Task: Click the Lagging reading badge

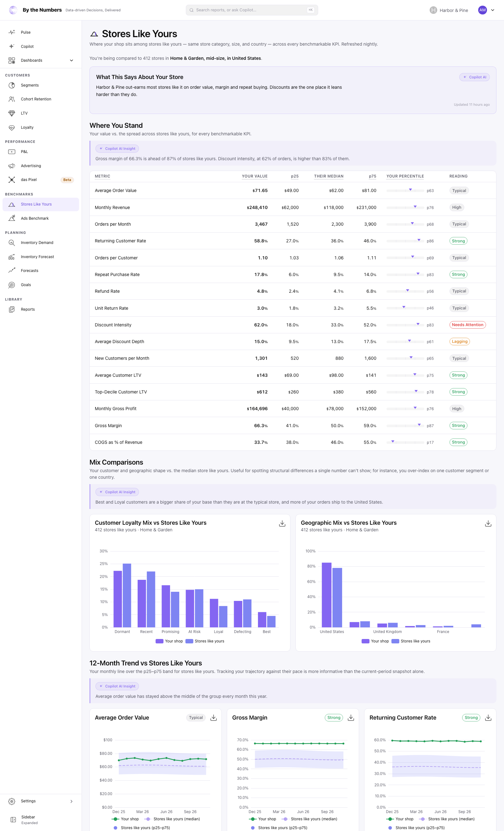Action: (x=460, y=342)
